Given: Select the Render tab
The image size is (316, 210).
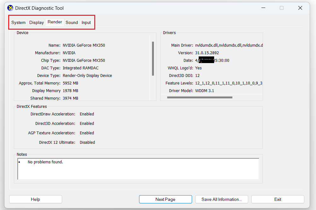Looking at the screenshot, I should point(55,22).
